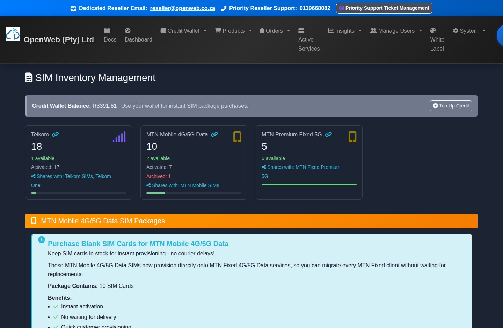This screenshot has height=328, width=503.
Task: Click the Products shopping cart icon
Action: point(218,31)
